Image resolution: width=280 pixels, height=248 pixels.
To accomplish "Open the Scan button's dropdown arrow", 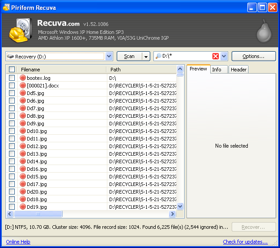I will [146, 57].
